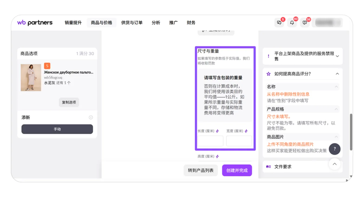Collapse the 产品规格 subsection
Viewport: 364px width, 197px height.
pos(336,109)
